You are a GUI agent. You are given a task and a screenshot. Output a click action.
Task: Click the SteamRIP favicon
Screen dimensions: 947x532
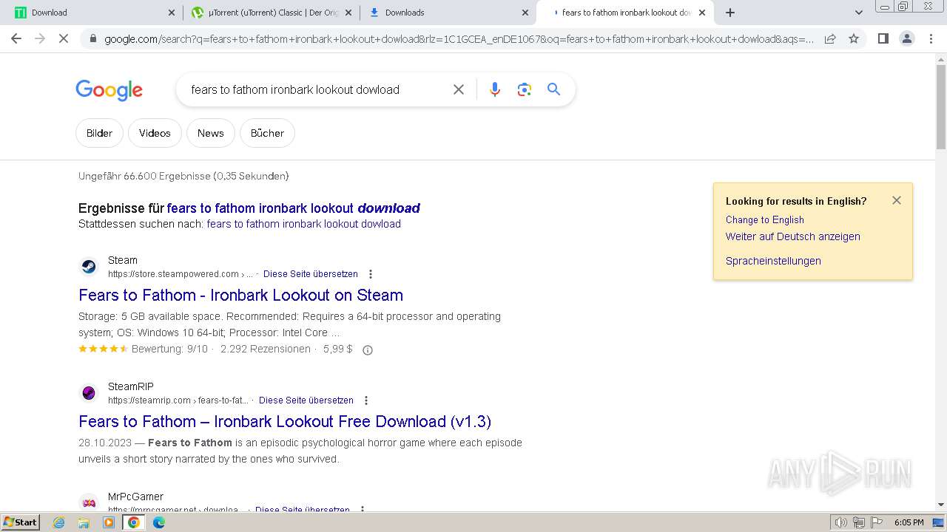point(89,393)
